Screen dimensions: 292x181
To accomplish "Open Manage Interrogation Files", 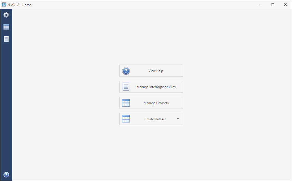I will [151, 87].
